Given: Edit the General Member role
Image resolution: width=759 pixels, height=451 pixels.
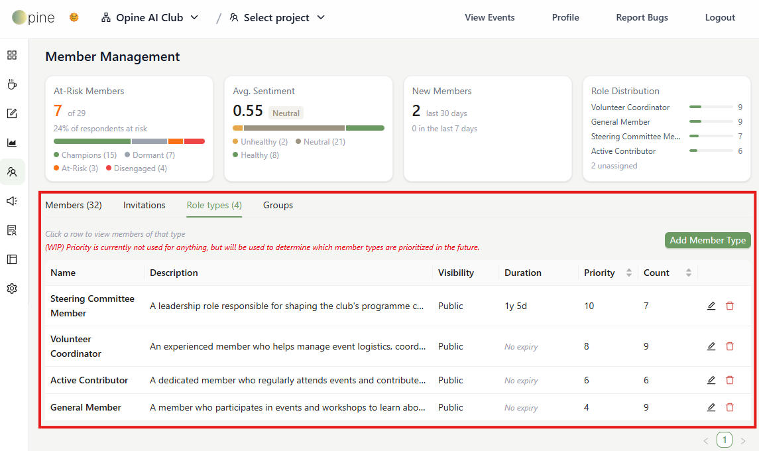Looking at the screenshot, I should pos(711,407).
